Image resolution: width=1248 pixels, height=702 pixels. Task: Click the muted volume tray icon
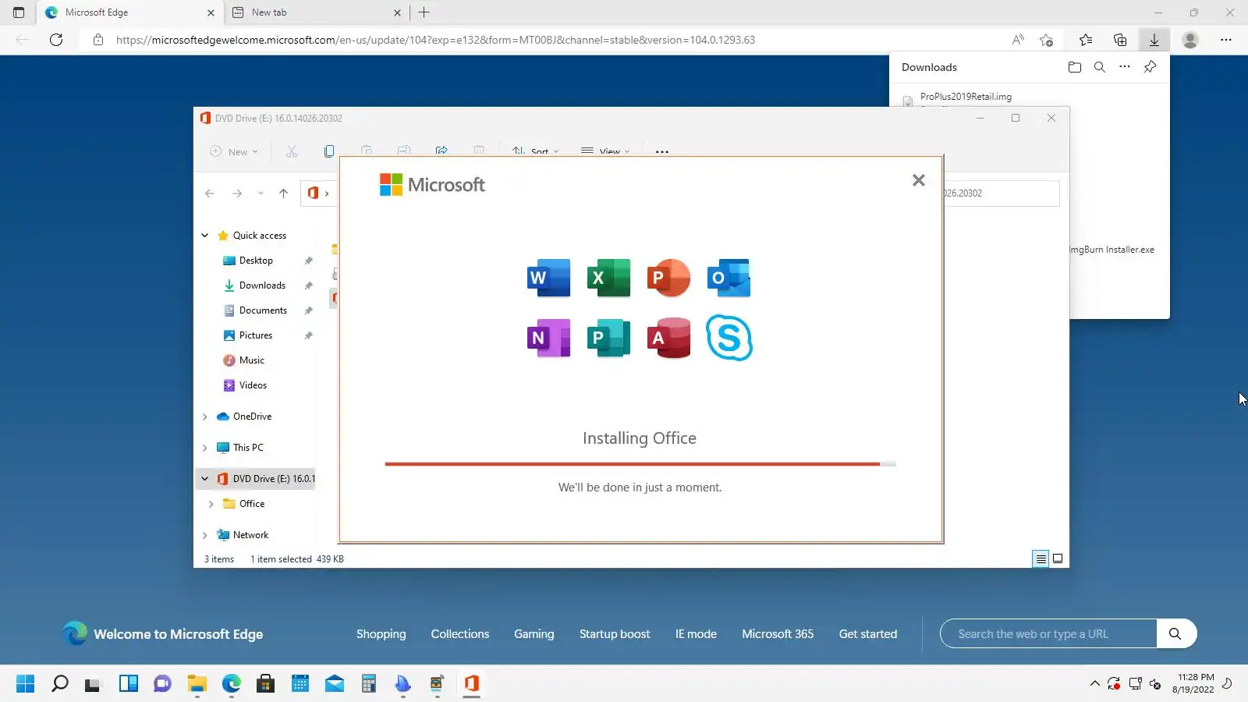pyautogui.click(x=1156, y=684)
